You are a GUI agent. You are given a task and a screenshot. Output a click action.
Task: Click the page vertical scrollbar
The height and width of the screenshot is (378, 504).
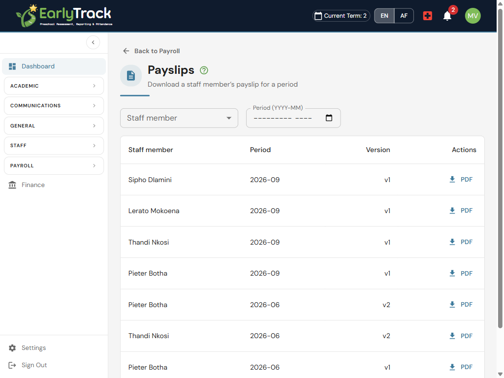pos(500,167)
